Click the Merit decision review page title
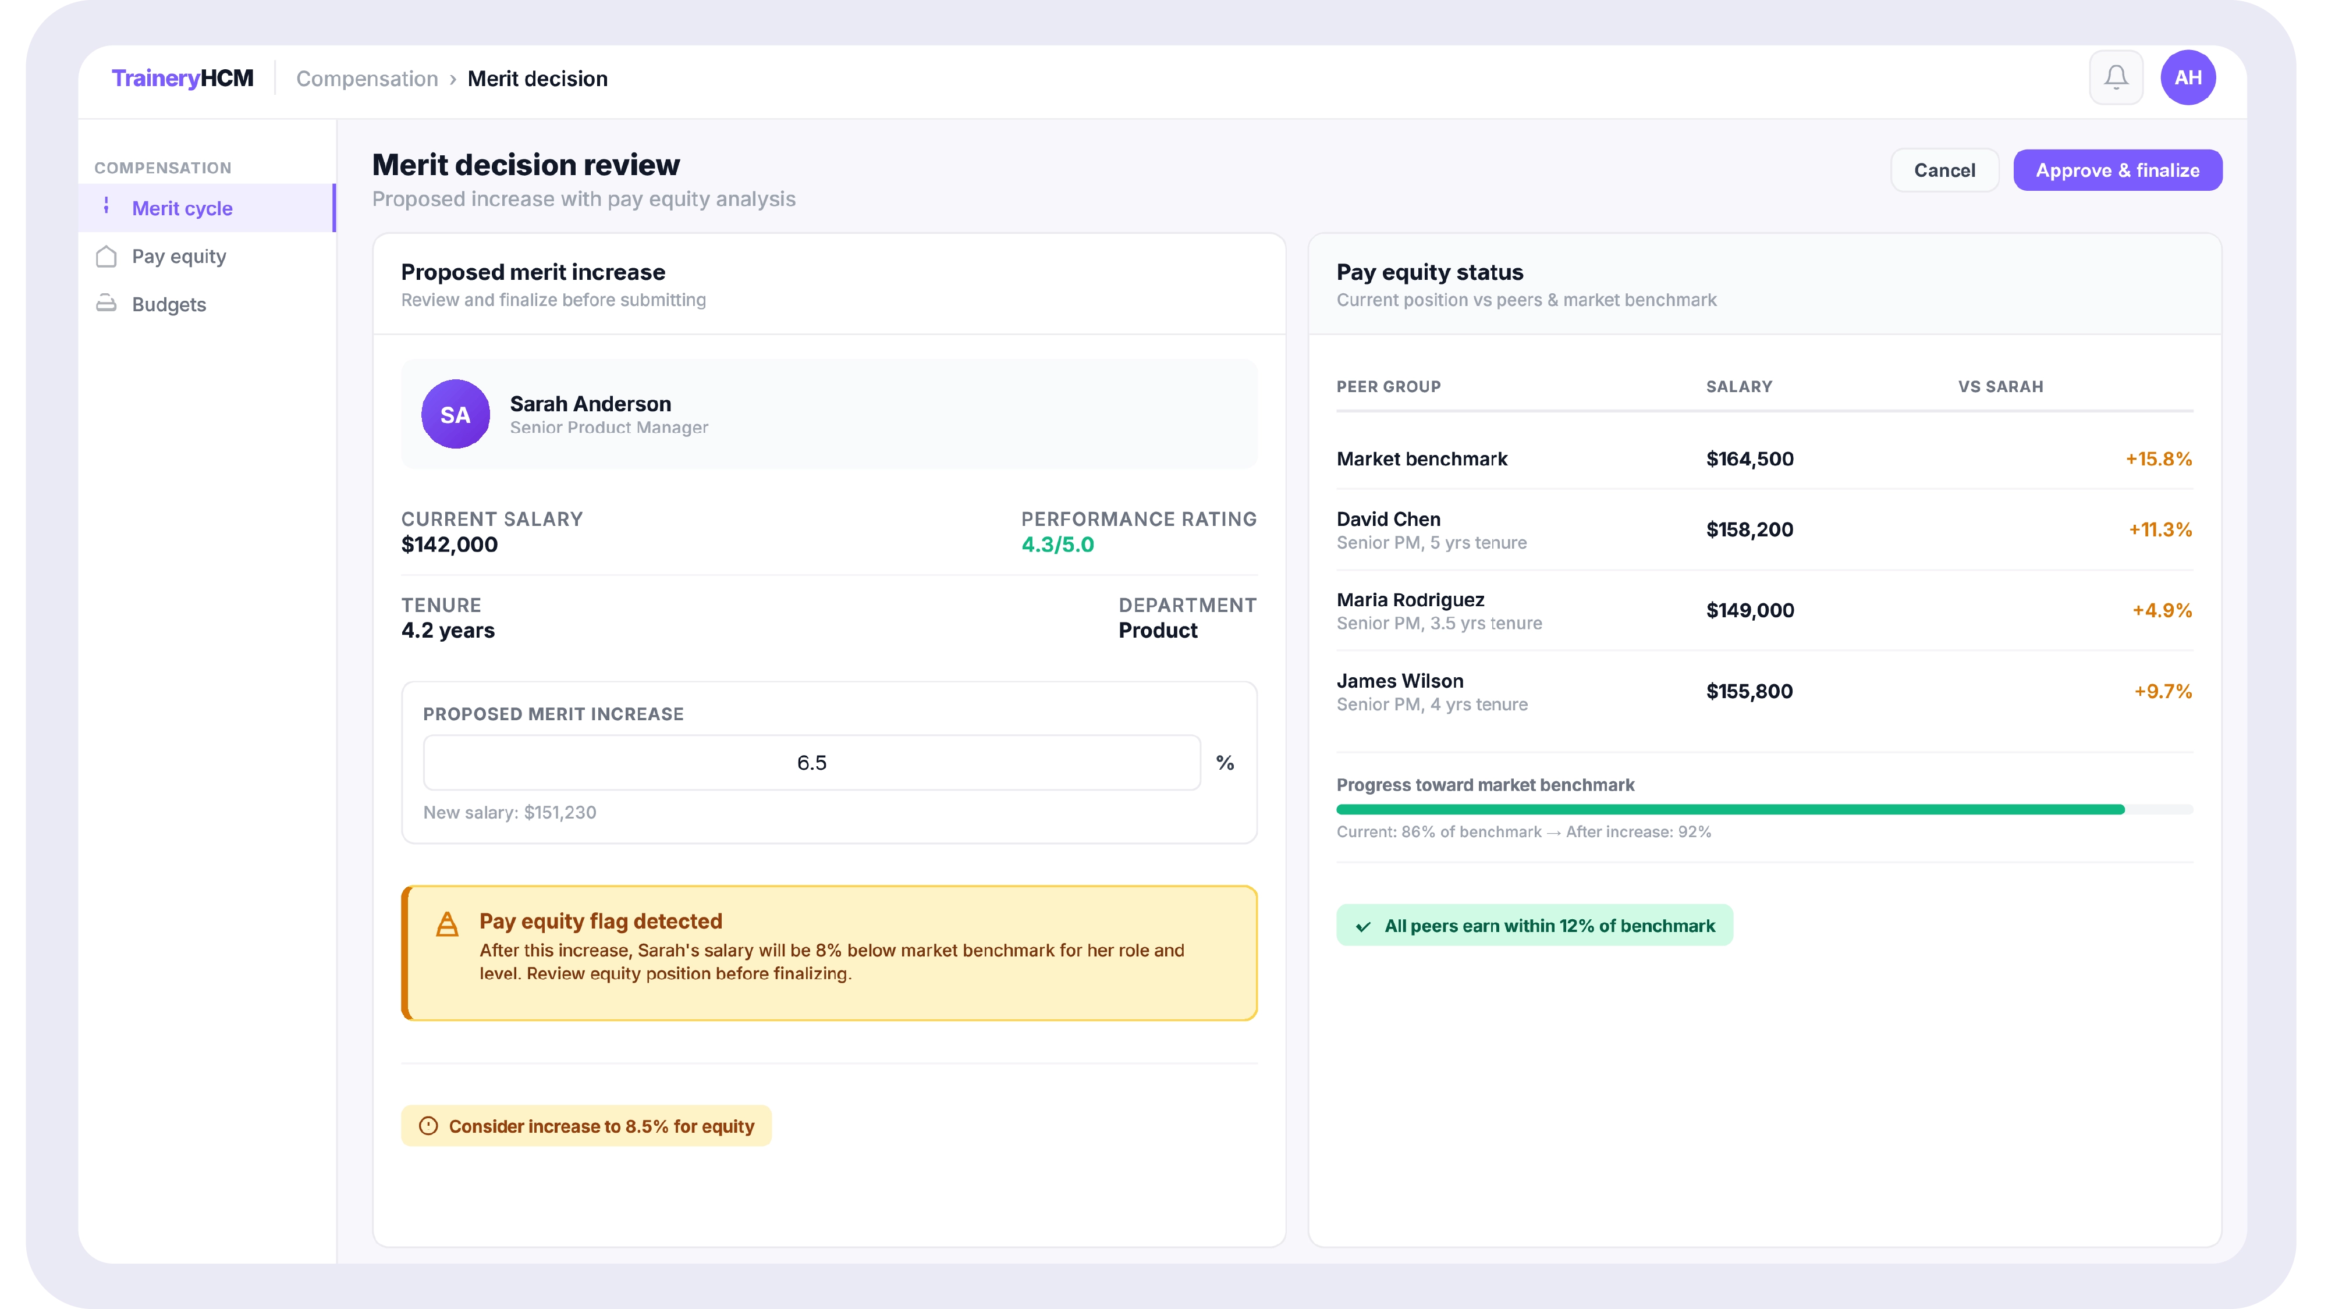 tap(526, 165)
